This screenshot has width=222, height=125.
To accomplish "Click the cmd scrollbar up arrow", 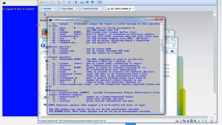I will click(162, 24).
